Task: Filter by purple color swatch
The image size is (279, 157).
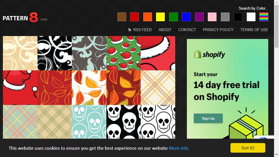Action: [x=199, y=17]
